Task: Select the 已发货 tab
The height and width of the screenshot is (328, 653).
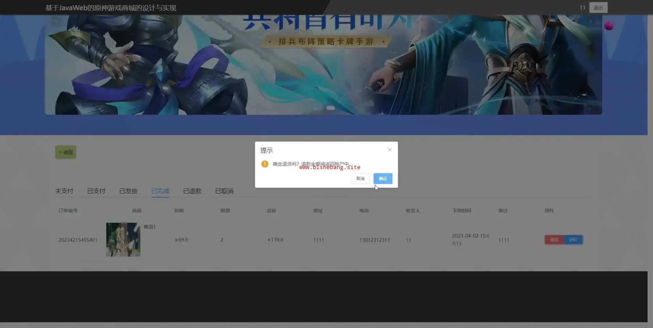Action: (x=128, y=191)
